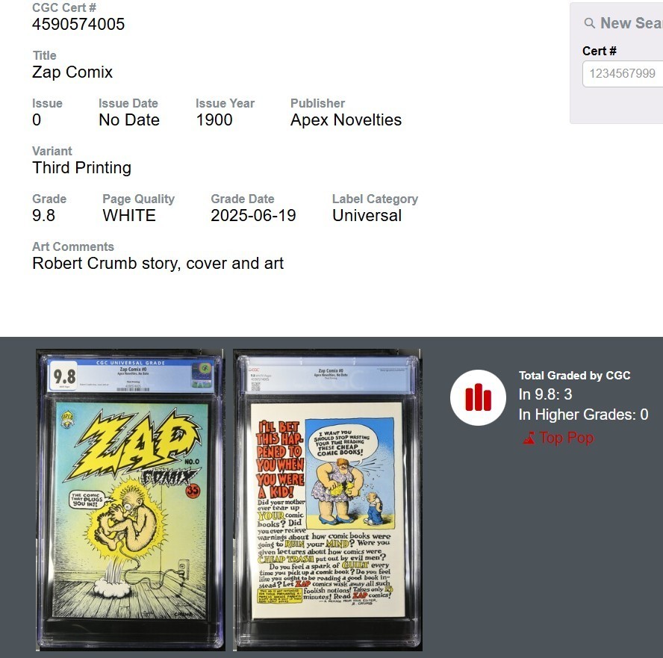This screenshot has height=658, width=663.
Task: Click the QR code on back label
Action: tap(256, 386)
